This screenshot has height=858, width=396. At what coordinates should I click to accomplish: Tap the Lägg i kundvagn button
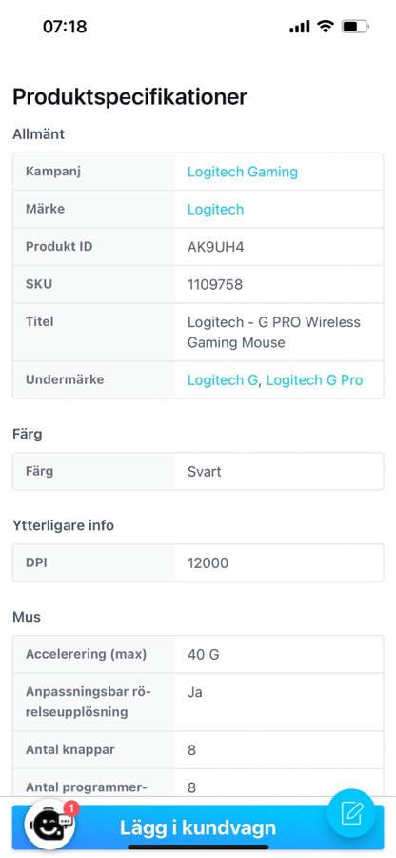pyautogui.click(x=198, y=827)
